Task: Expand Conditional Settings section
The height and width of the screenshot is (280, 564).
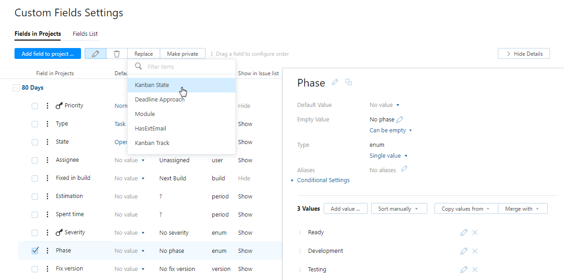Action: (x=323, y=180)
